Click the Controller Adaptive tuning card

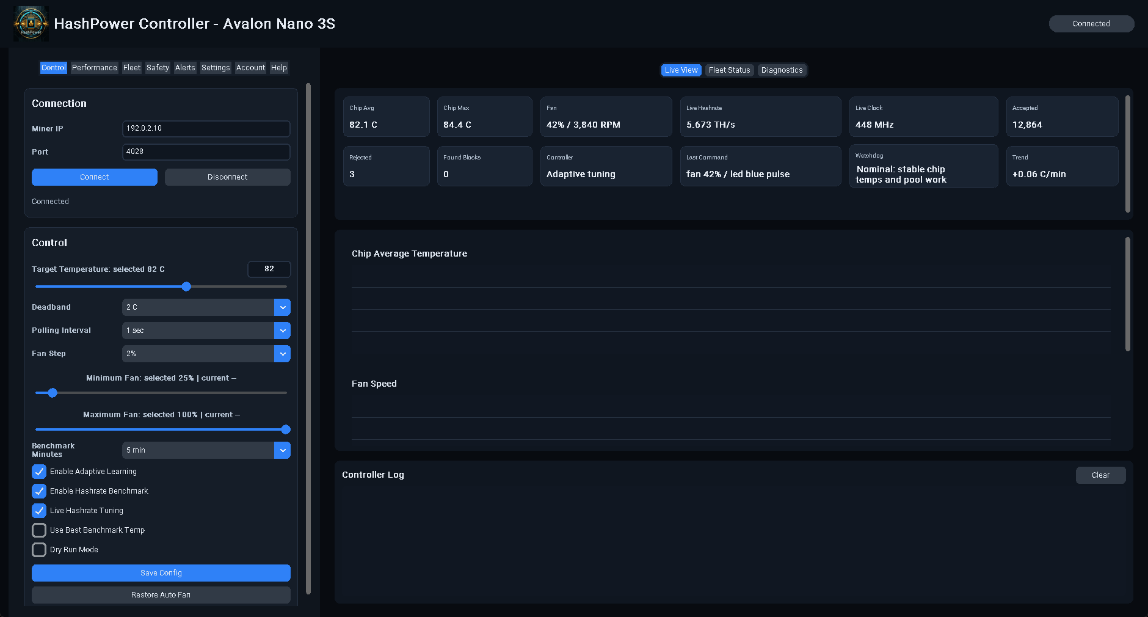pyautogui.click(x=606, y=166)
